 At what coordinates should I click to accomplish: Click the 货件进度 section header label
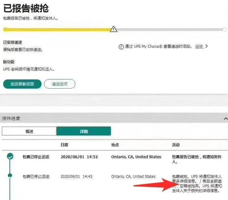[x=11, y=118]
